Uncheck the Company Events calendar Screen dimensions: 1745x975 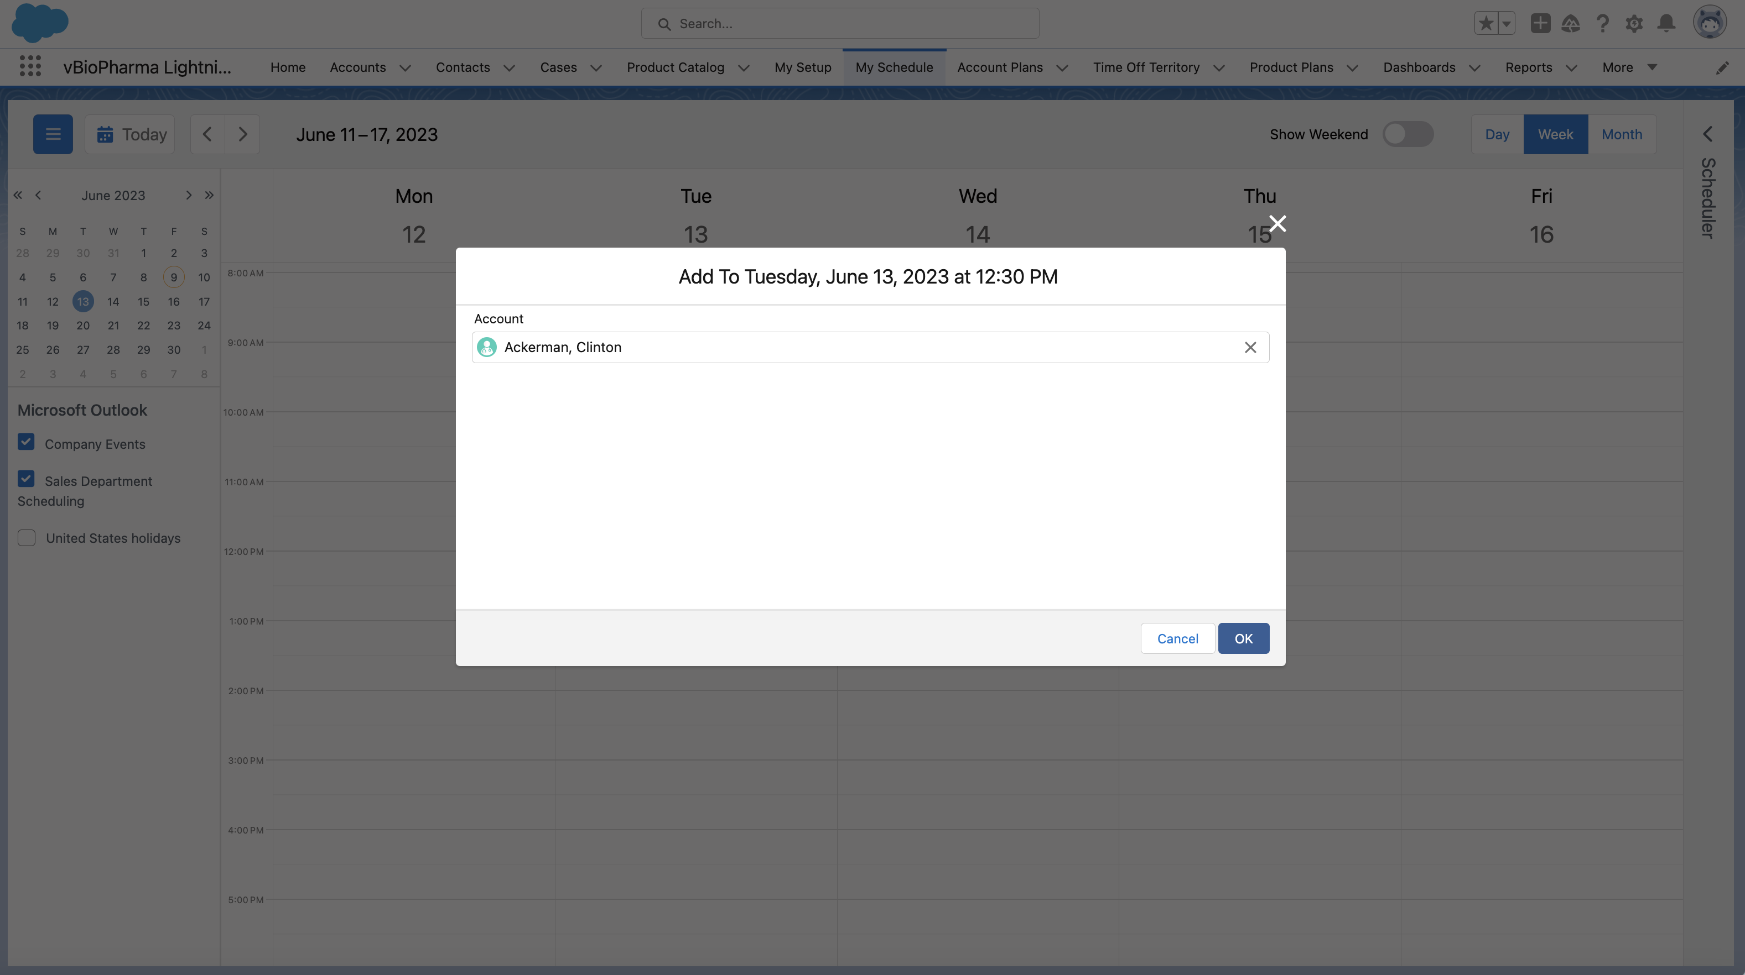(x=26, y=443)
